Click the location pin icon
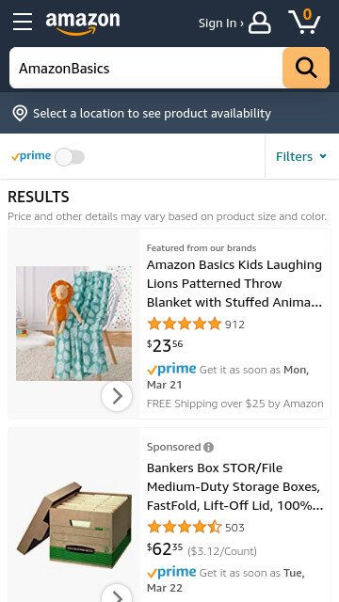339x602 pixels. pyautogui.click(x=20, y=114)
